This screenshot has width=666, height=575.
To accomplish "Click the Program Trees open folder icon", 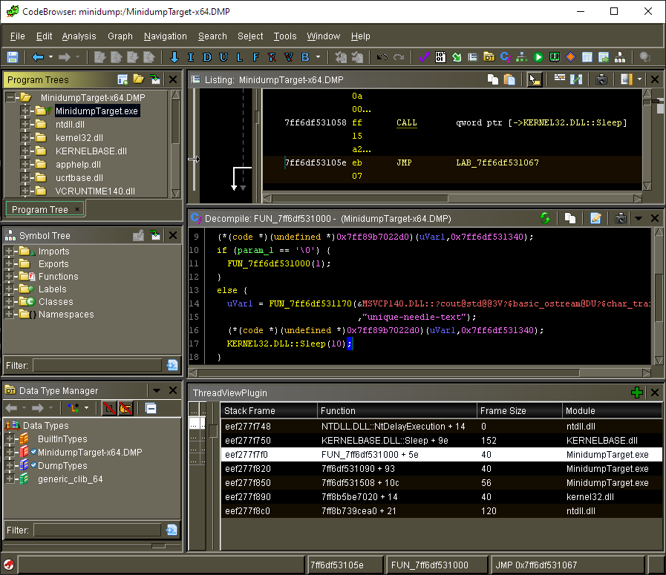I will click(x=139, y=79).
